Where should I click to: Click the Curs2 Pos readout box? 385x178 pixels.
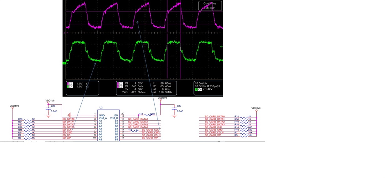coord(210,6)
